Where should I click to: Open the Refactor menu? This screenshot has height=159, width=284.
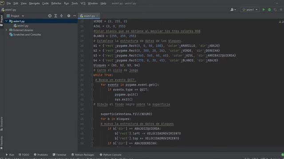56,4
